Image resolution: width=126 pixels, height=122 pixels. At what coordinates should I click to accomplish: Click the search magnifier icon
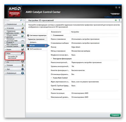pos(21,20)
